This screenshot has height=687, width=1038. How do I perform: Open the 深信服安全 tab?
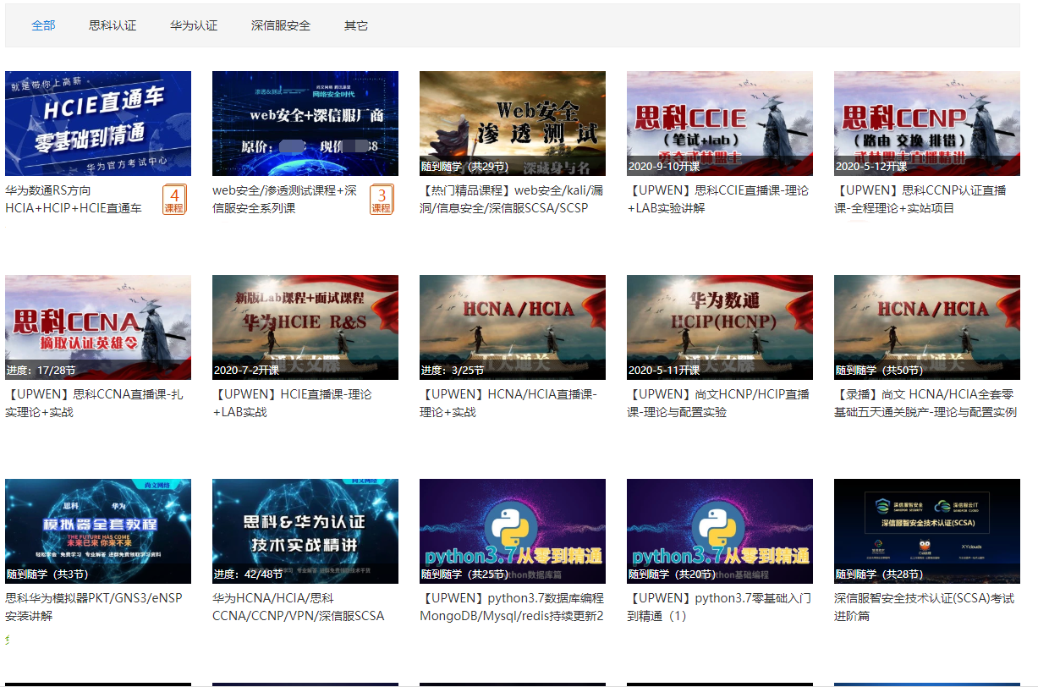(x=281, y=26)
